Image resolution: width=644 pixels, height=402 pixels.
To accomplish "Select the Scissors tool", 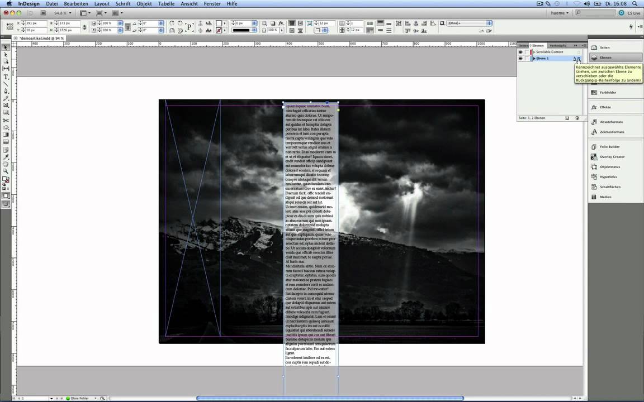I will [6, 120].
